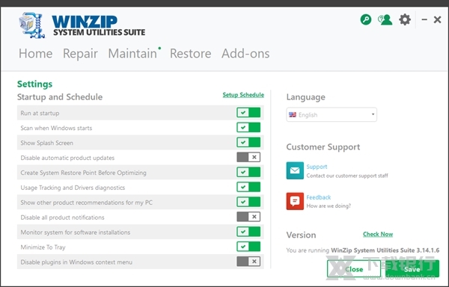449x287 pixels.
Task: Go to the Home tab
Action: coord(35,54)
